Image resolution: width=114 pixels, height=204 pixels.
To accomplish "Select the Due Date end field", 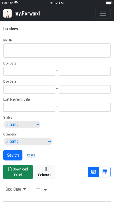I will coord(85,89).
